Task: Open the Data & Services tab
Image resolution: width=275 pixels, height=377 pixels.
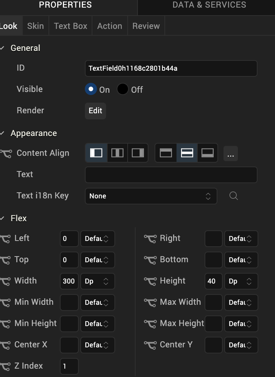Action: pyautogui.click(x=209, y=5)
